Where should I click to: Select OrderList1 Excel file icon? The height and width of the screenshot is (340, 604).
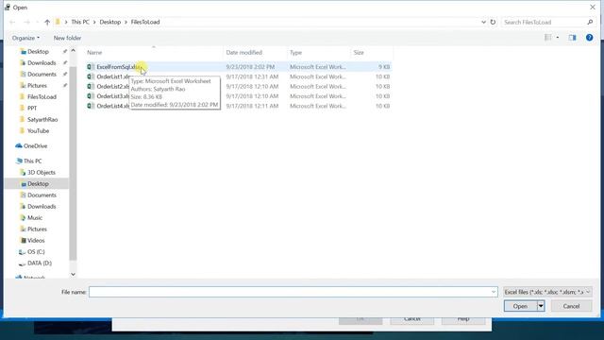pos(91,76)
